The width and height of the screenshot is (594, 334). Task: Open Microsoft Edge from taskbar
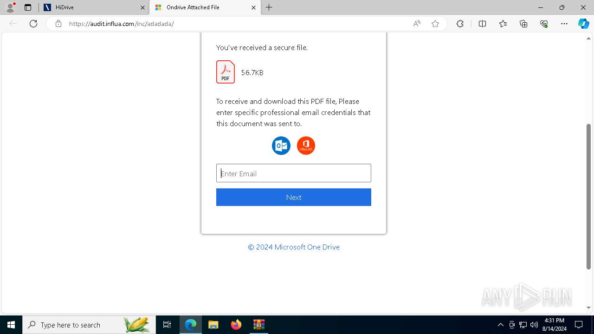click(191, 325)
